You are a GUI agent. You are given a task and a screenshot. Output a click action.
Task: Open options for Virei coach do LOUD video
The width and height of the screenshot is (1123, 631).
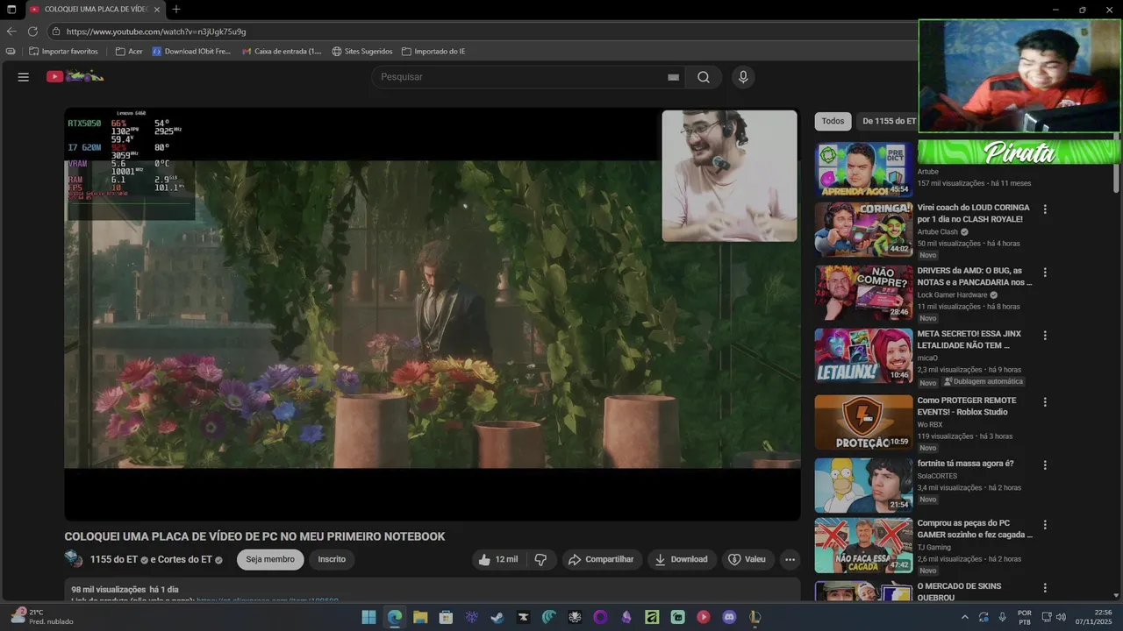click(1044, 209)
